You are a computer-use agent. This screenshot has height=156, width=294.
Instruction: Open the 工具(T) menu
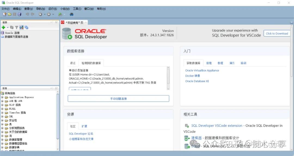click(x=77, y=9)
